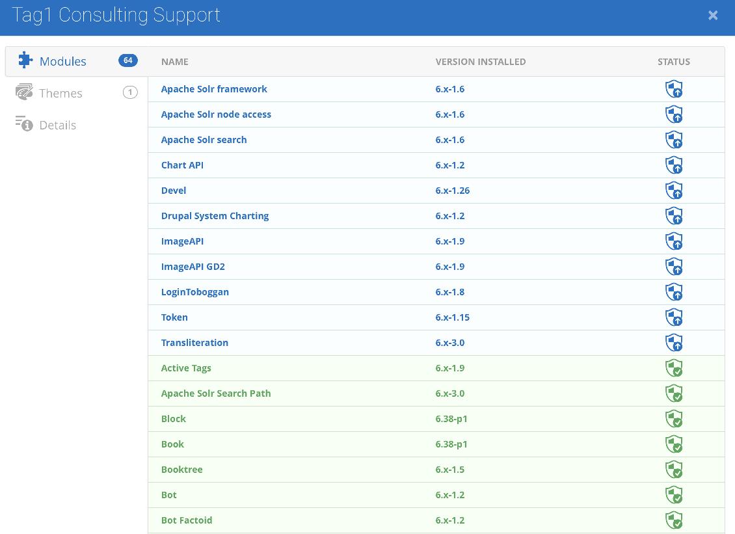This screenshot has width=735, height=534.
Task: Switch to the Themes tab
Action: [76, 93]
